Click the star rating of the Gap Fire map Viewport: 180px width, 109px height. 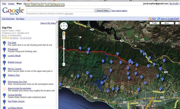point(6,38)
